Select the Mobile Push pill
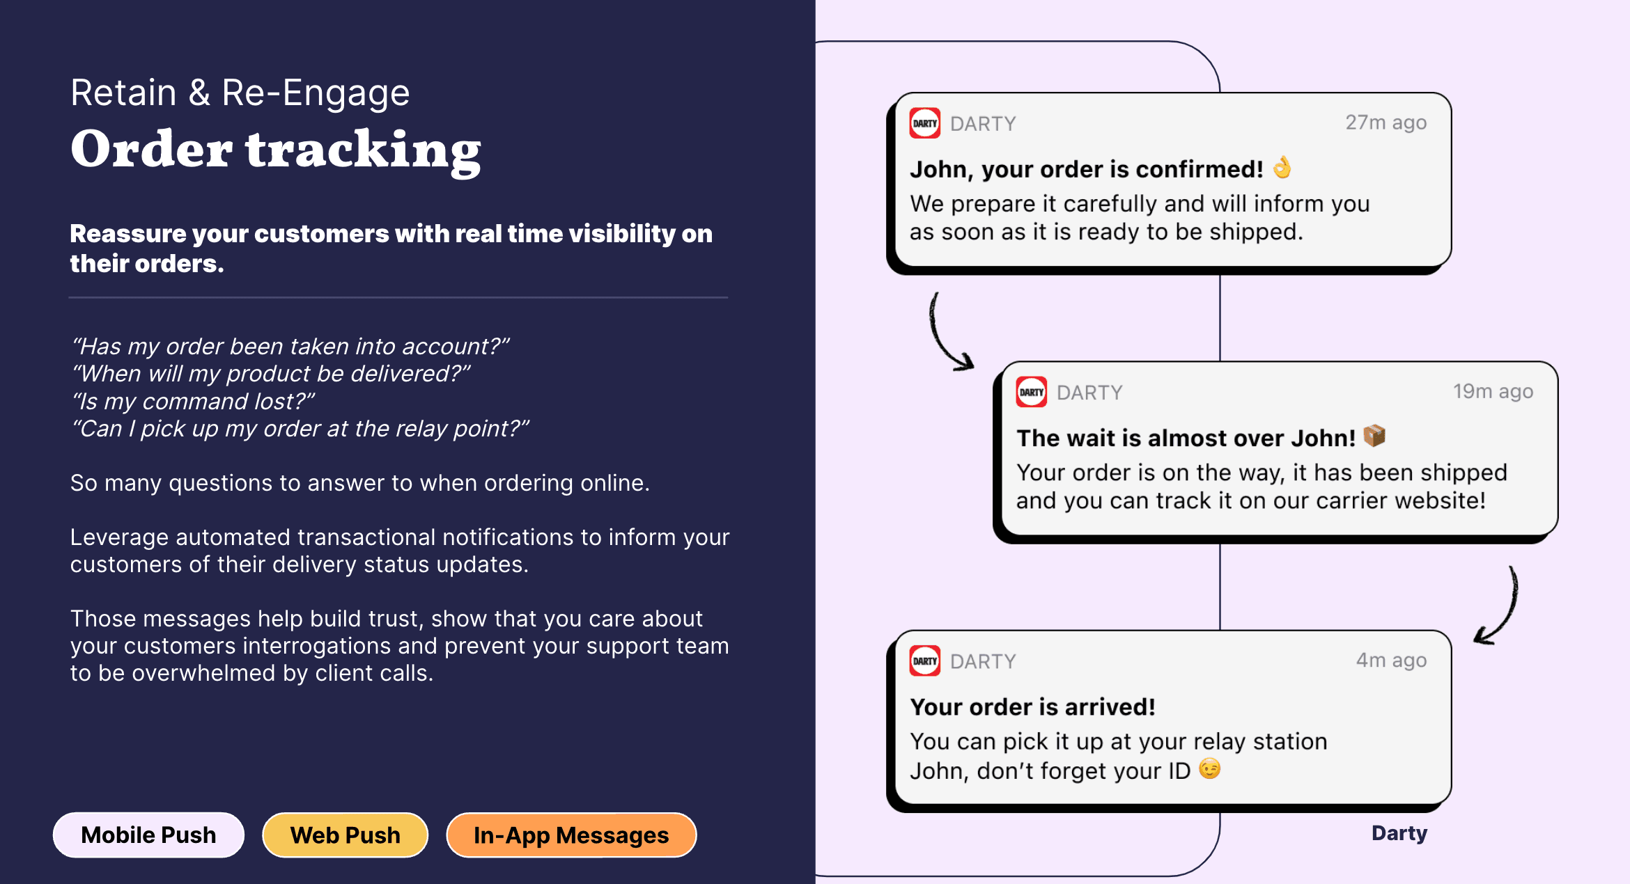Screen dimensions: 1630x884 148,835
